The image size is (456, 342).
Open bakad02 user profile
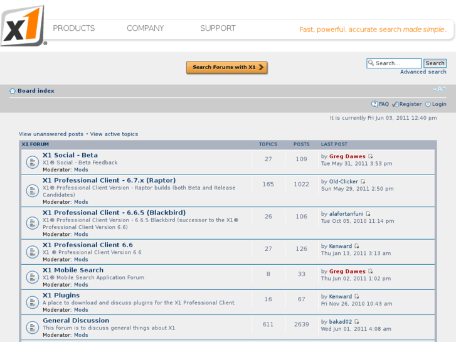pos(341,322)
